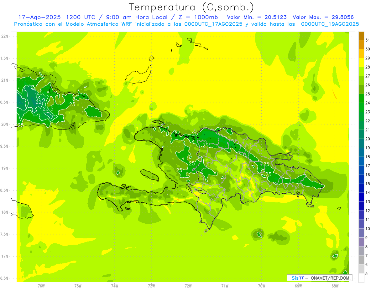The image size is (376, 290).
Task: Click the '75W' longitude label
Action: [x=78, y=286]
